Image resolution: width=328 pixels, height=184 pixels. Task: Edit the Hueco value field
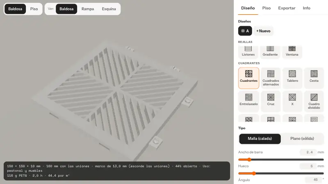[x=308, y=166]
